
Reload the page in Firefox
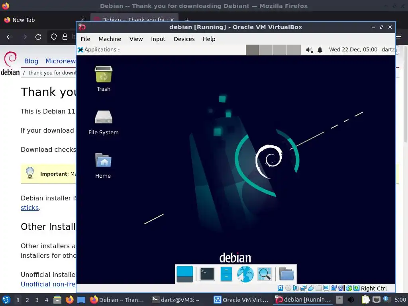click(x=38, y=37)
